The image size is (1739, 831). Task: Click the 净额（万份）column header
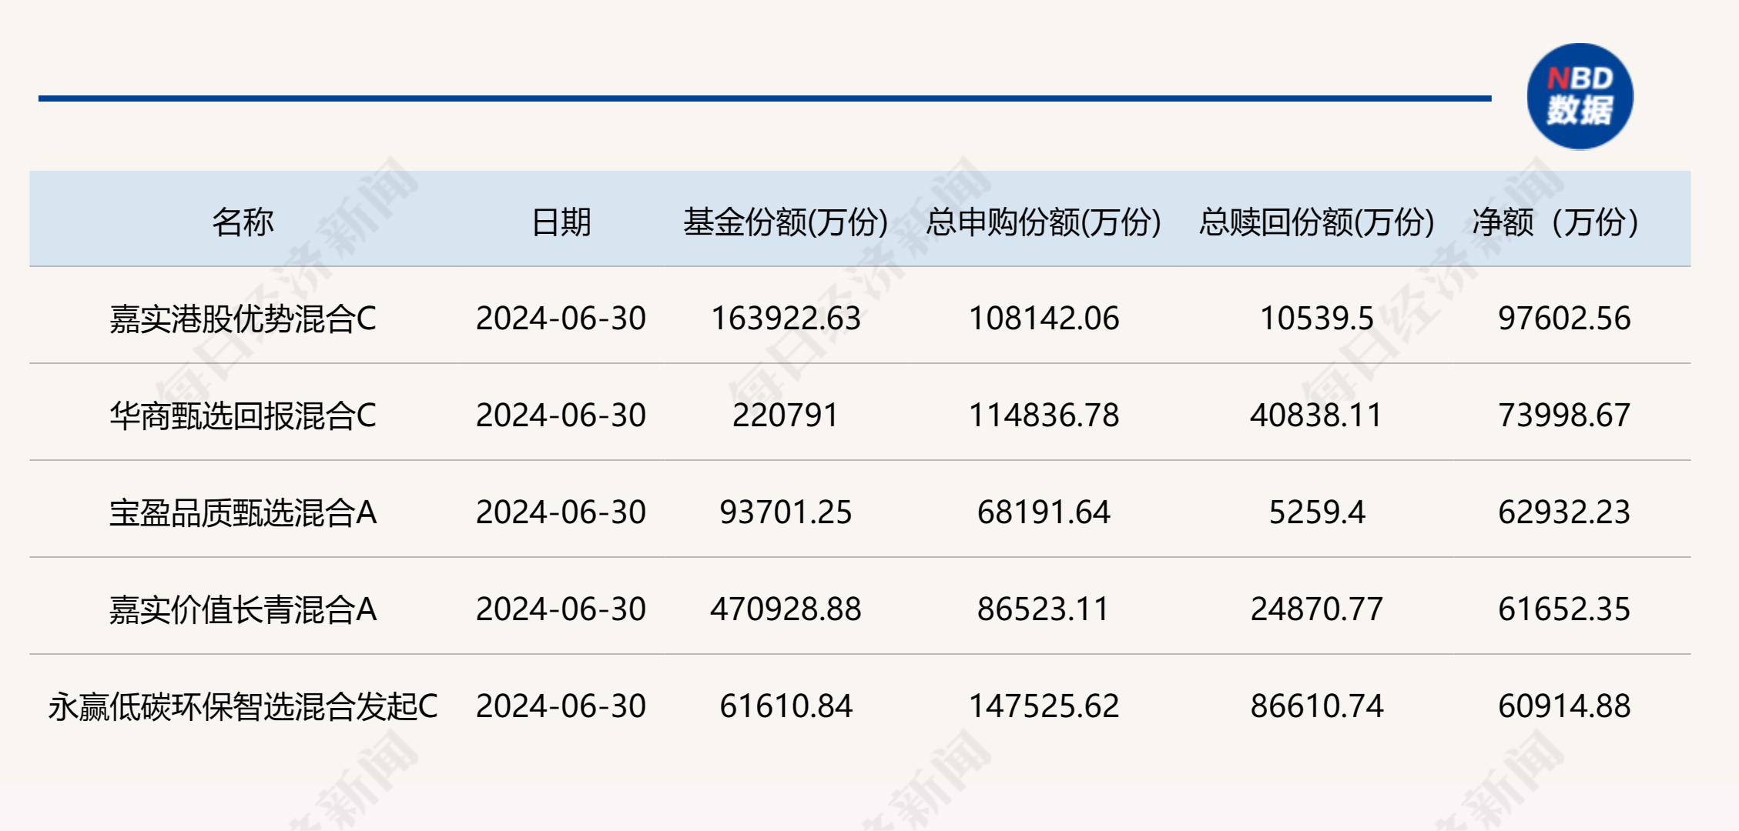[x=1556, y=222]
